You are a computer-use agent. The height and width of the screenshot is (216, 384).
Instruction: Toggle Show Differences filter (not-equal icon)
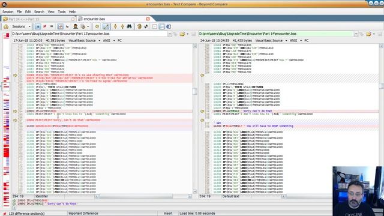tap(44, 26)
